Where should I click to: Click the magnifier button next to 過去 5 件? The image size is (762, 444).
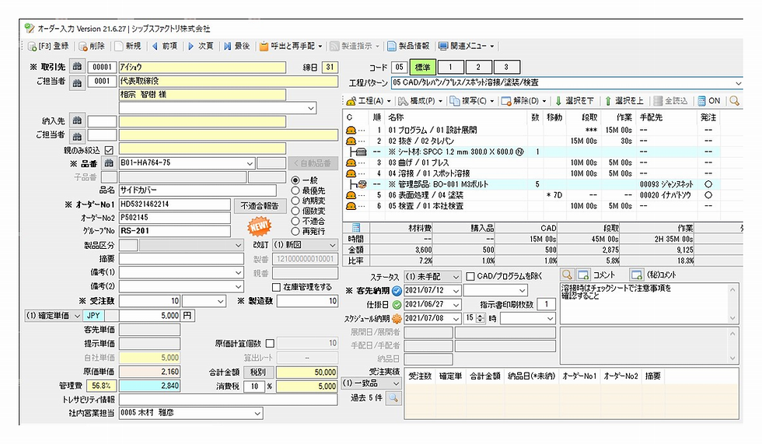[393, 398]
